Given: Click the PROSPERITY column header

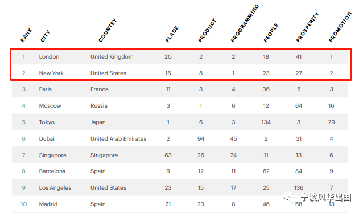Looking at the screenshot, I should coord(307,27).
